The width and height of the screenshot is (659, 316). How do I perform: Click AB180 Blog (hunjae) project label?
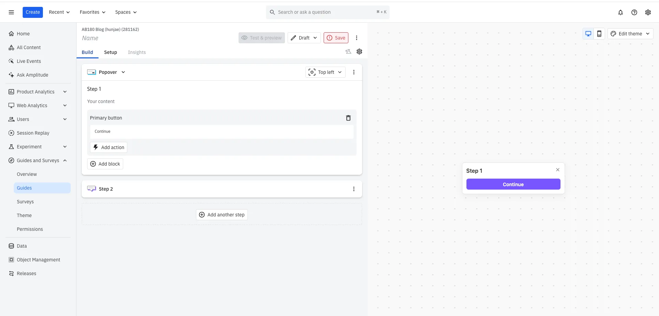[110, 30]
